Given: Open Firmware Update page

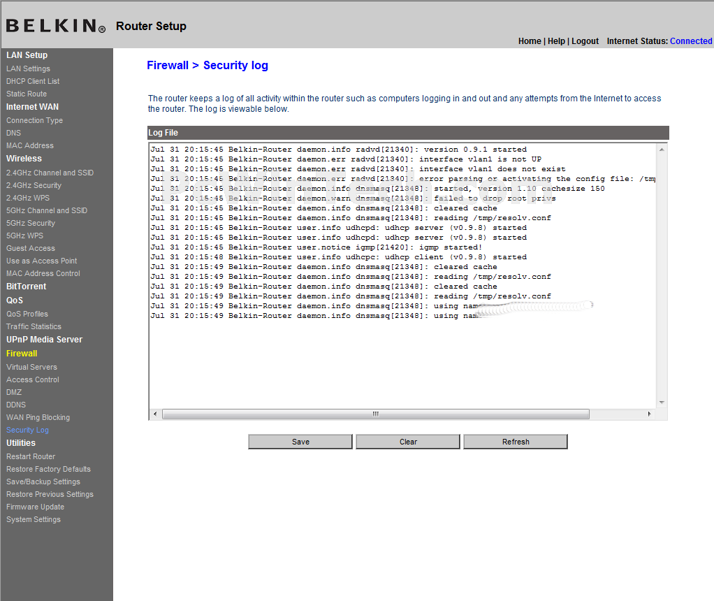Looking at the screenshot, I should 35,507.
